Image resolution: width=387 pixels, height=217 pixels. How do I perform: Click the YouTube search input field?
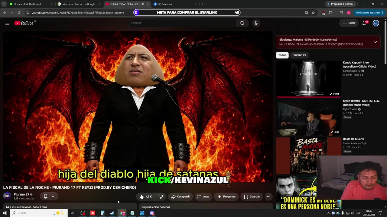(x=182, y=23)
